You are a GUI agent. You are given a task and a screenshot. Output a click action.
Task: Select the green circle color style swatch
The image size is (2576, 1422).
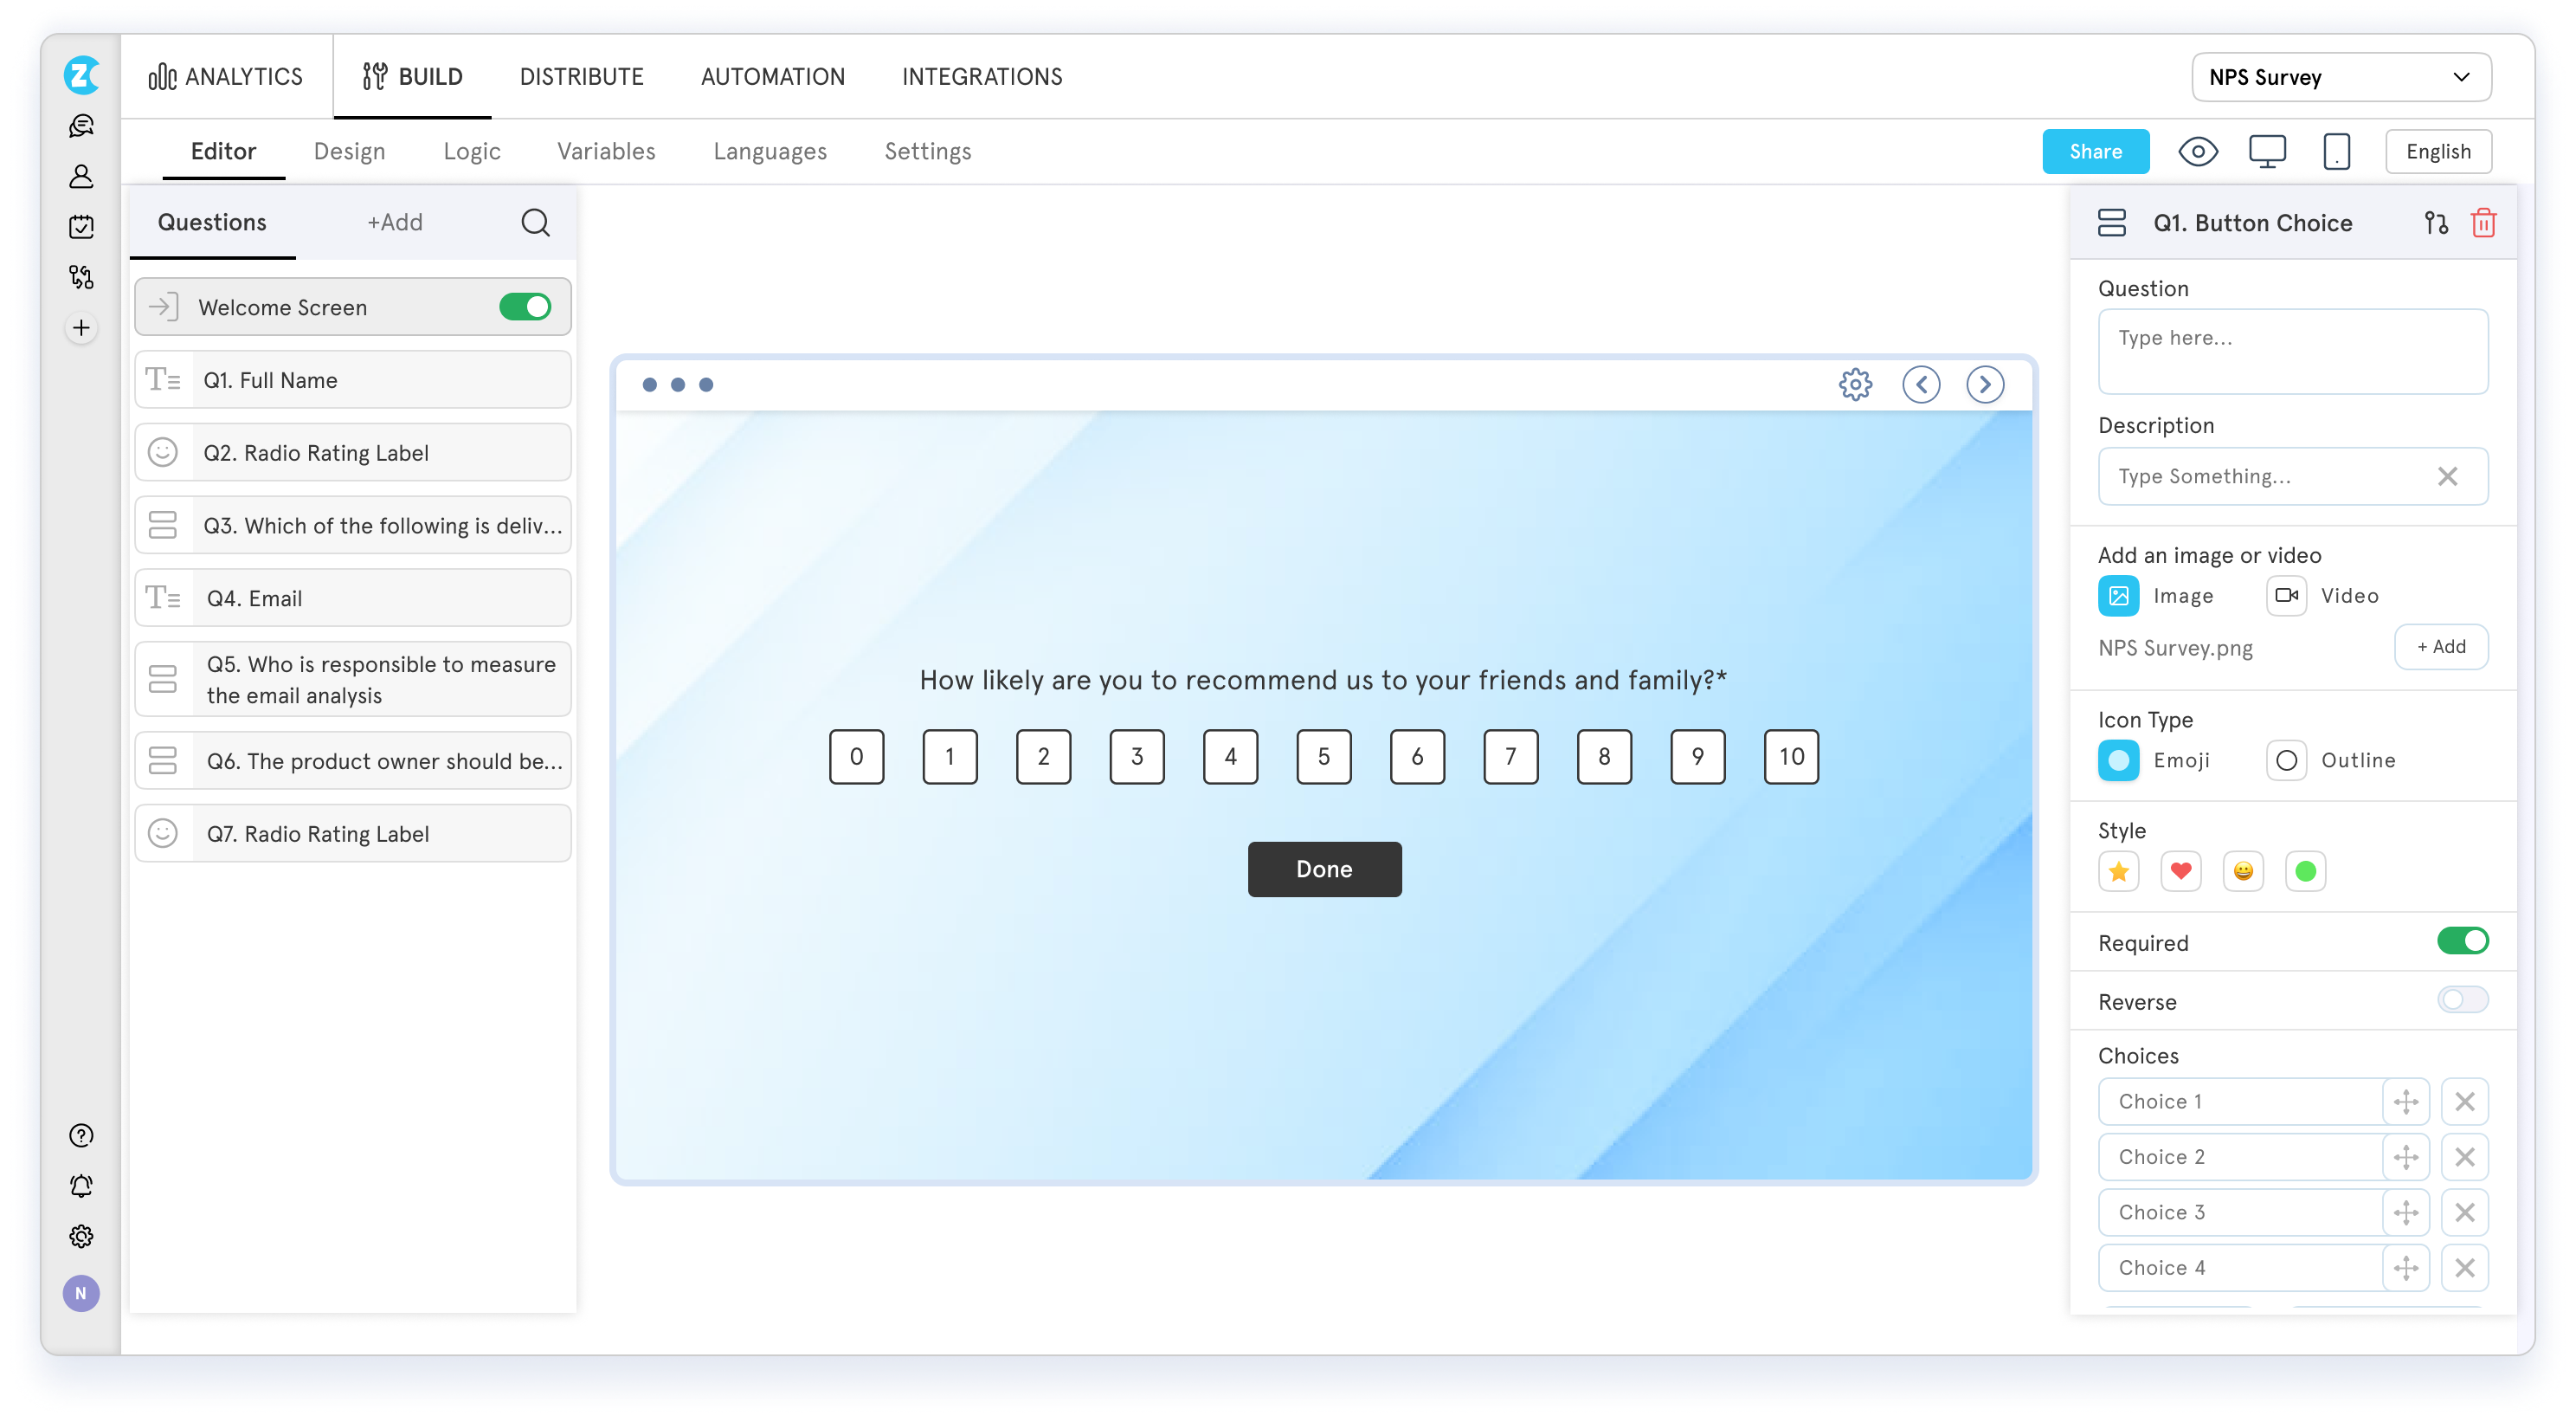tap(2307, 870)
